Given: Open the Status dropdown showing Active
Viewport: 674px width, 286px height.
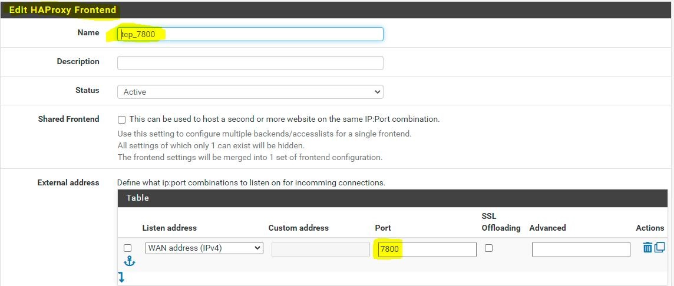Looking at the screenshot, I should coord(250,92).
